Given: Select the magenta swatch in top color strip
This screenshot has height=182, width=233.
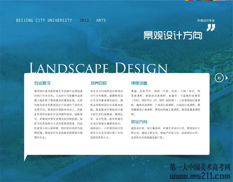Looking at the screenshot, I should pyautogui.click(x=190, y=0).
